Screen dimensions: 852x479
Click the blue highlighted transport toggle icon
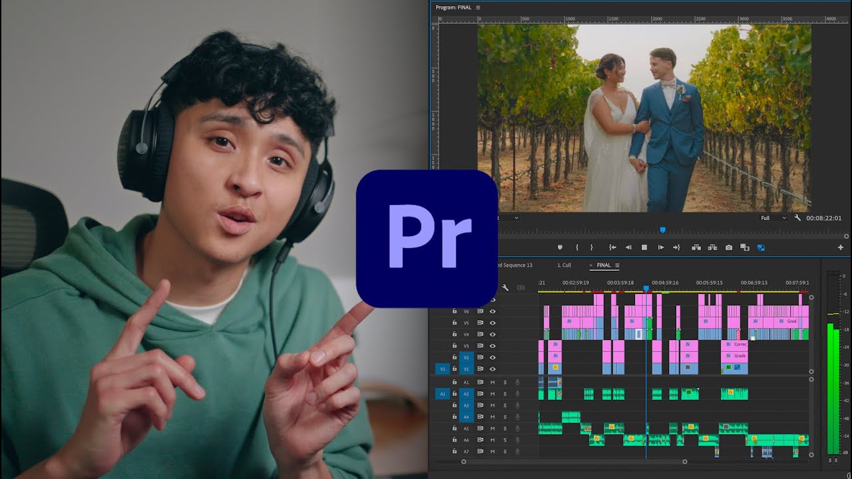pyautogui.click(x=761, y=247)
